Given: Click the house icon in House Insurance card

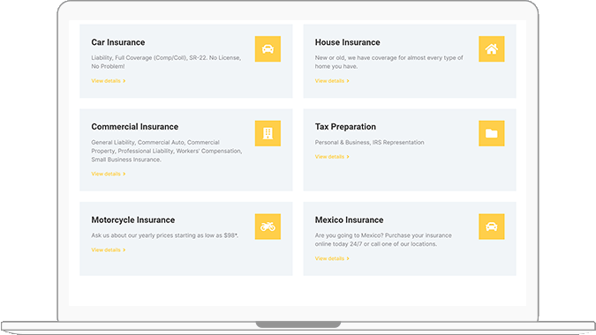Looking at the screenshot, I should 492,49.
